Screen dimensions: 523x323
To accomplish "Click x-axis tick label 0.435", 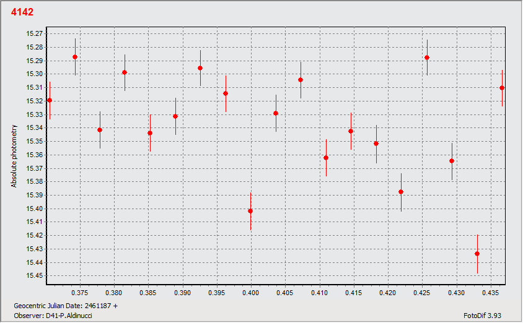I will point(491,293).
